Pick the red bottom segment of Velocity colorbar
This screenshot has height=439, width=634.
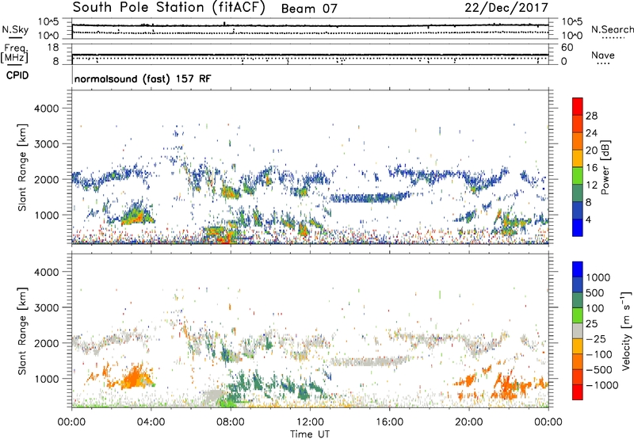click(x=578, y=392)
